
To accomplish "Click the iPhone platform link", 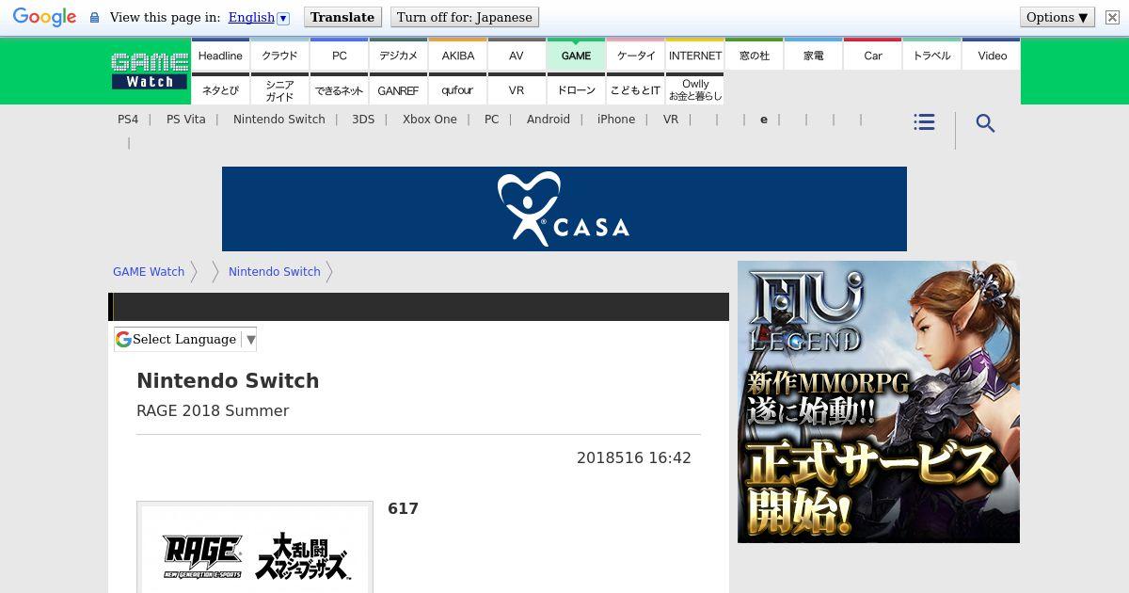I will click(x=616, y=120).
